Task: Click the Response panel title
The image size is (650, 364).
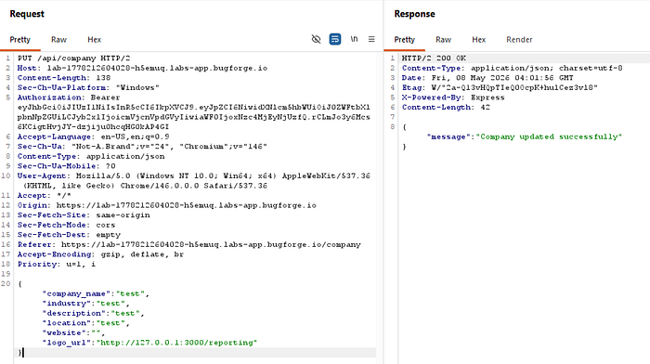Action: 414,14
